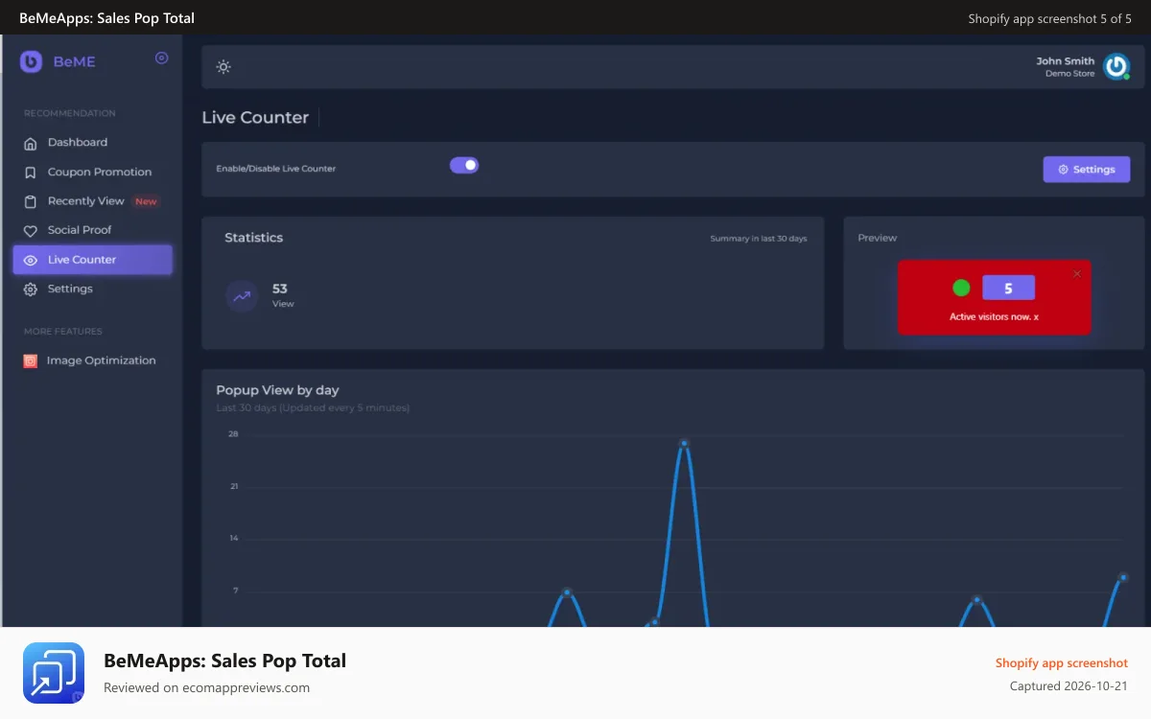1151x719 pixels.
Task: Click the Dashboard home icon
Action: pyautogui.click(x=30, y=143)
